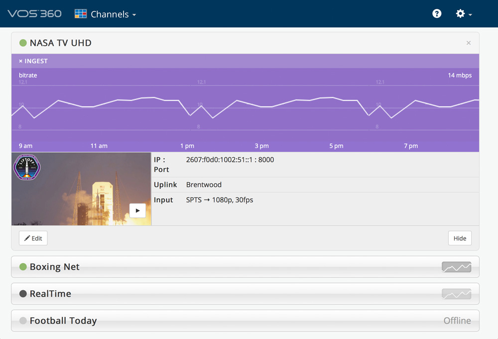Select the 5 pm time marker
Image resolution: width=498 pixels, height=339 pixels.
coord(336,146)
